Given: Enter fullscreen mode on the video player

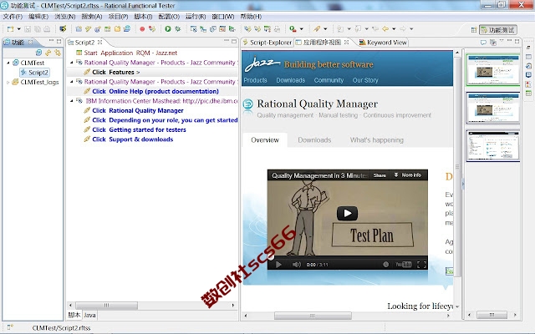Looking at the screenshot, I should point(421,265).
